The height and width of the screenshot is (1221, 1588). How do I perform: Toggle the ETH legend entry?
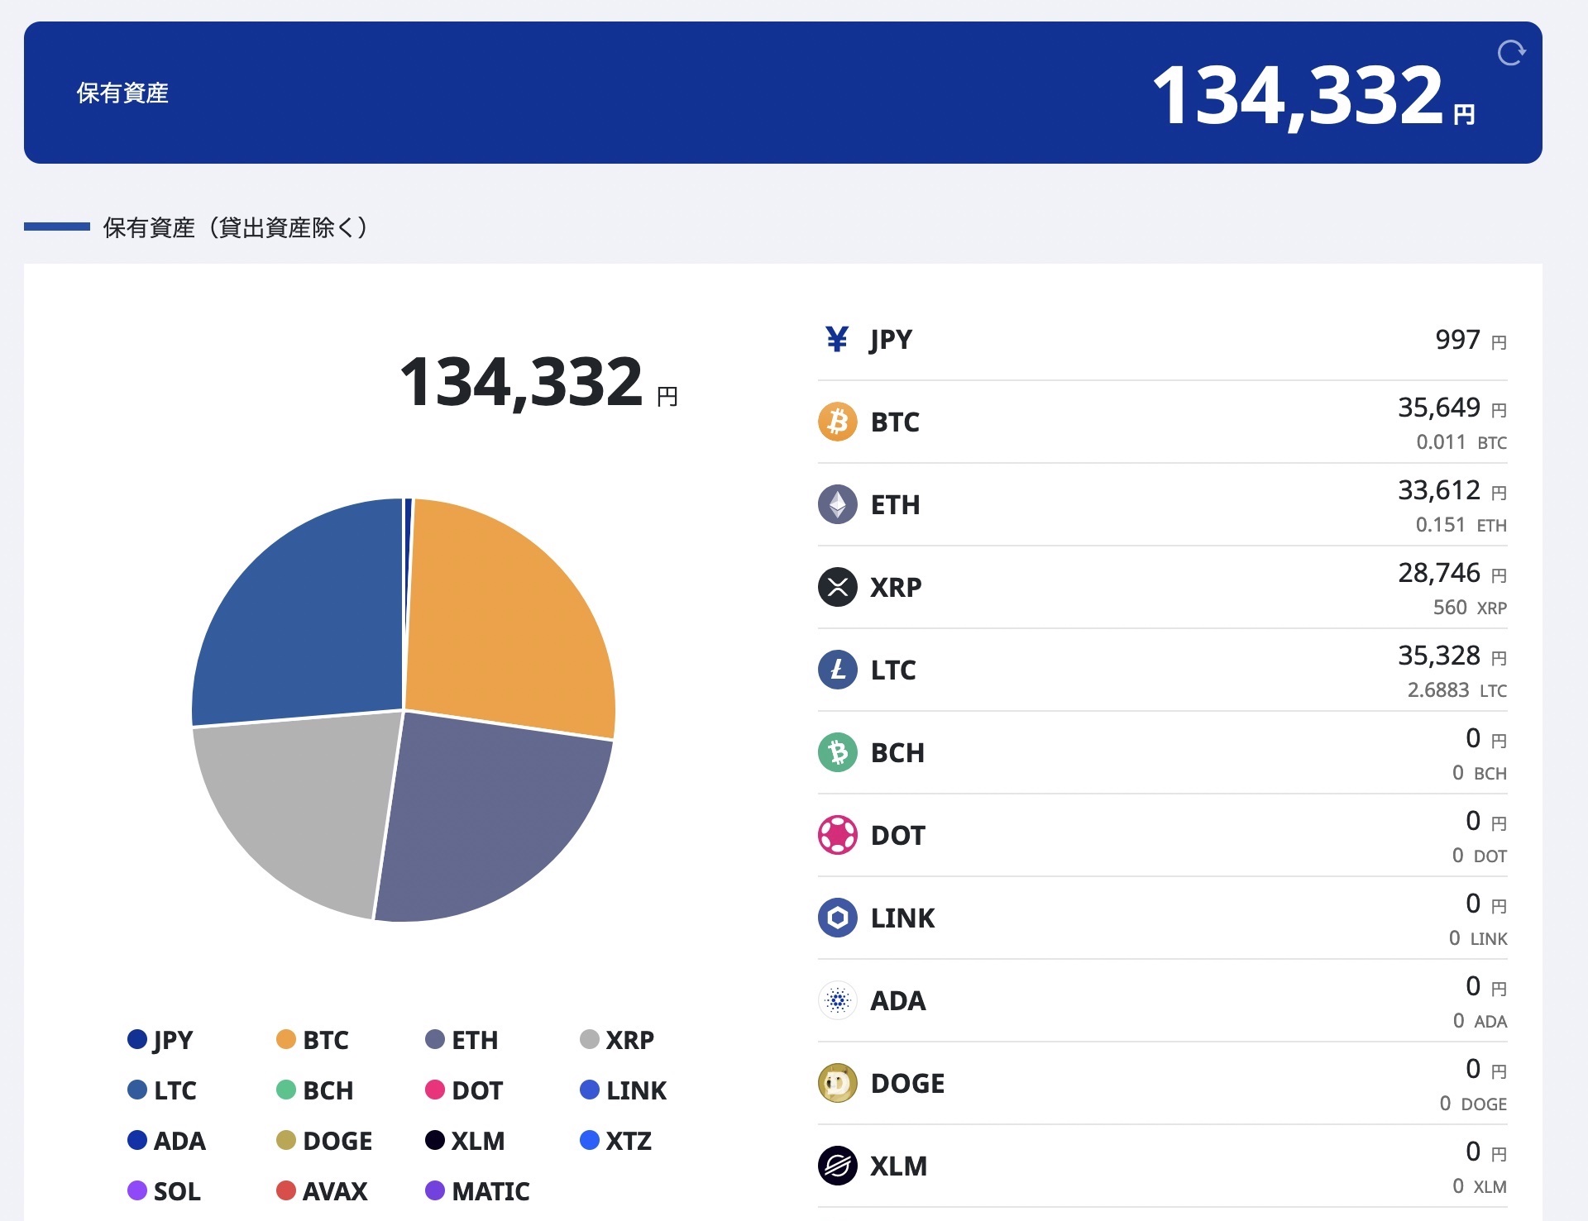pos(462,1039)
